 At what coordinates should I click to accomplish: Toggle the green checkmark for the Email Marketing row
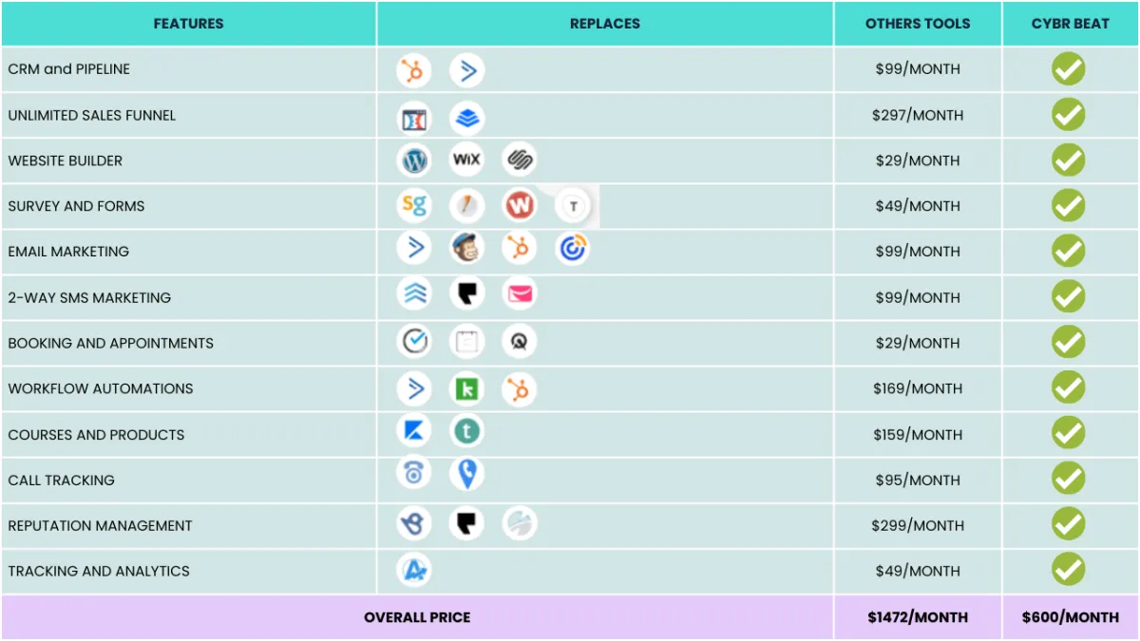[1069, 251]
